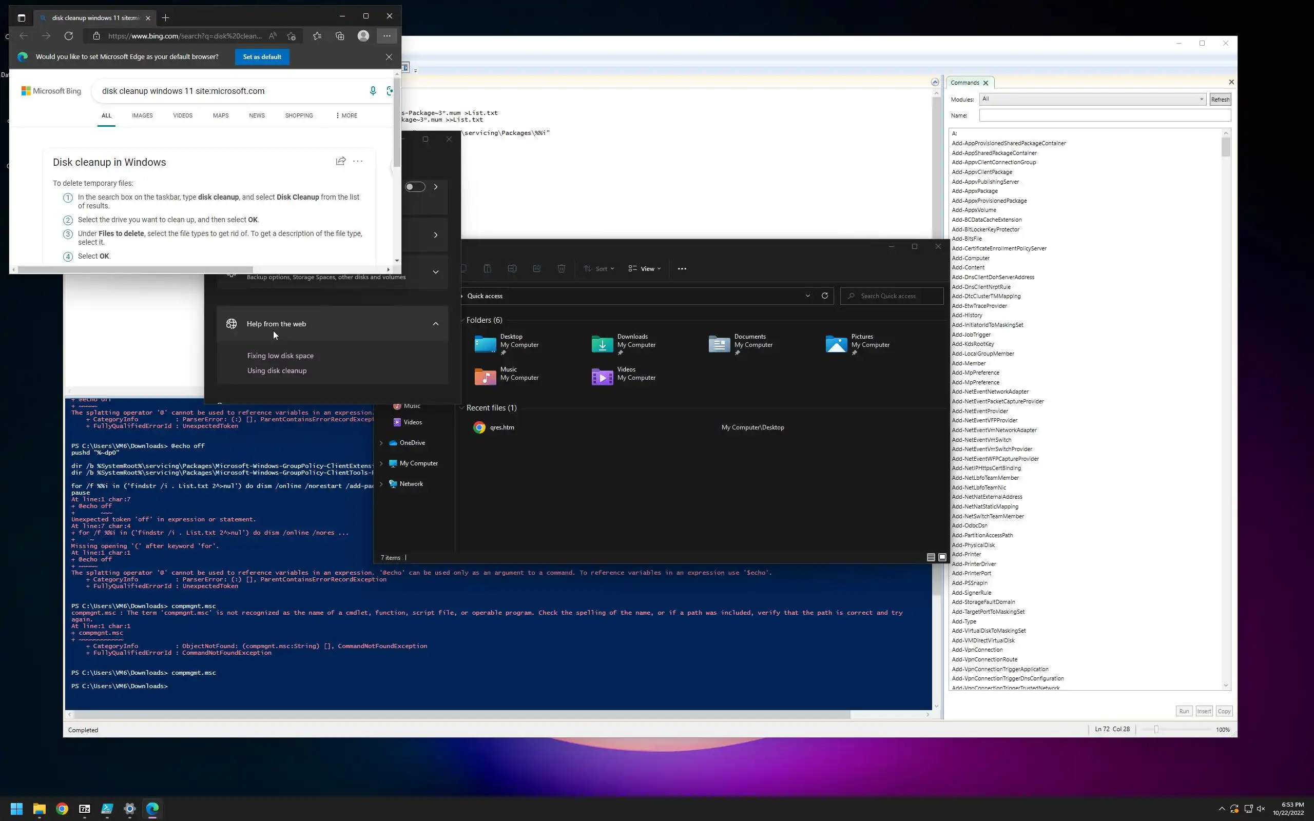The width and height of the screenshot is (1314, 821).
Task: Select the Commands tab in PowerShell ISE
Action: 965,83
